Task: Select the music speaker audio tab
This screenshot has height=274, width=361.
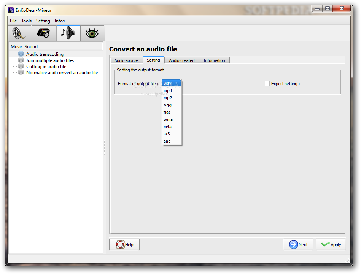Action: [x=68, y=33]
